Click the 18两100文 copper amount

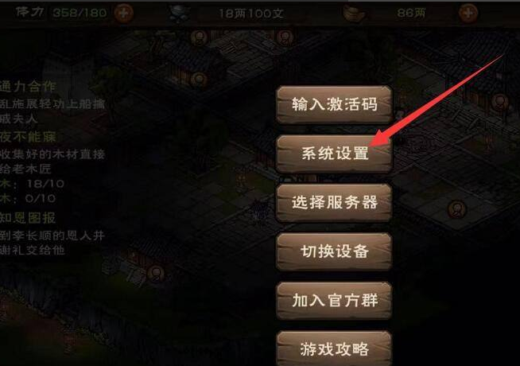(x=251, y=14)
